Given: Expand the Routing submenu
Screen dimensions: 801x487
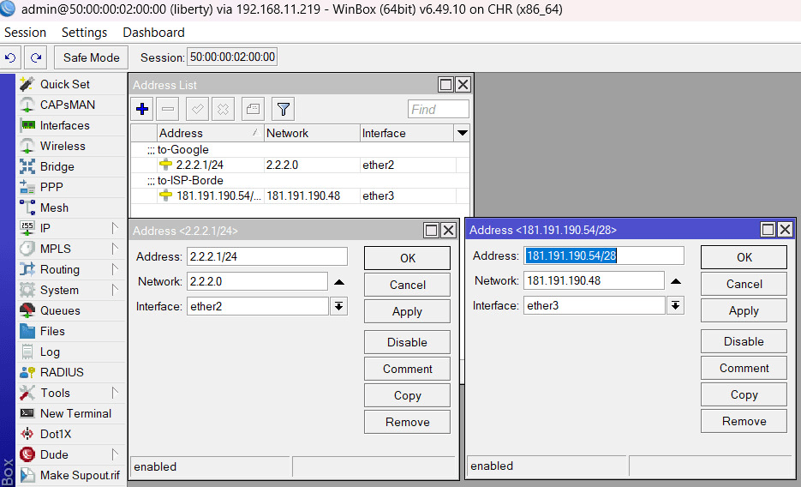Looking at the screenshot, I should pos(115,269).
